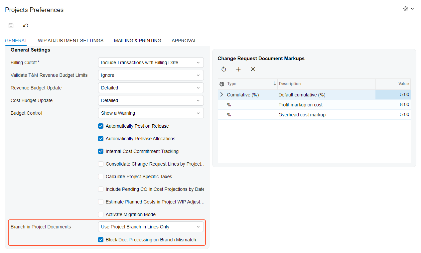The height and width of the screenshot is (253, 421).
Task: Select the Overhead cost markup cell
Action: 327,115
